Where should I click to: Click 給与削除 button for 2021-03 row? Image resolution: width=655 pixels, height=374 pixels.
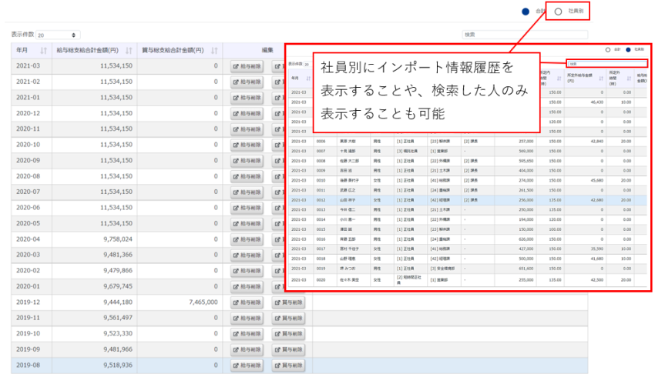[x=247, y=66]
